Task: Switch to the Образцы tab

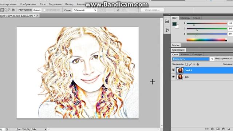Action: coord(185,18)
